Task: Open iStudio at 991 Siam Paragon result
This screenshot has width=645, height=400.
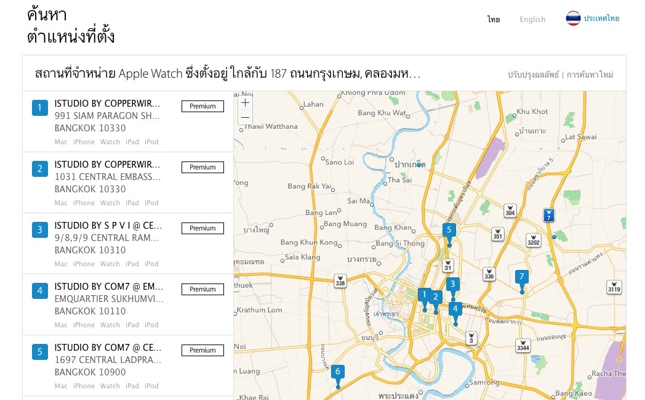Action: point(128,121)
